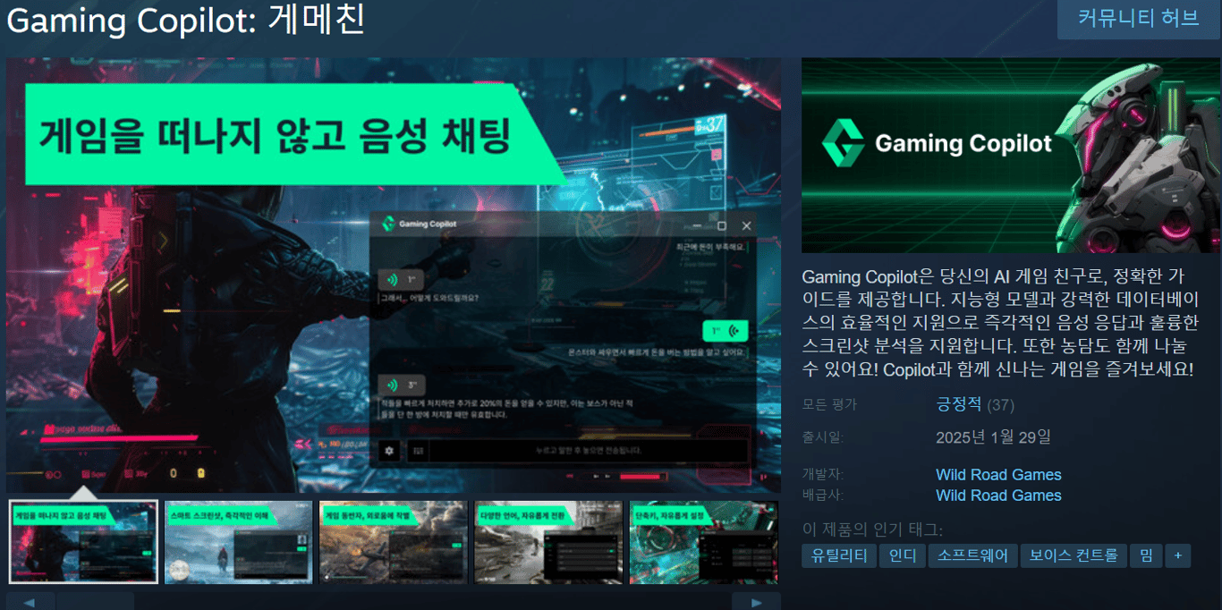Screen dimensions: 1222x610
Task: Click the description paragraph starting Gaming Copilot은
Action: pyautogui.click(x=1000, y=322)
